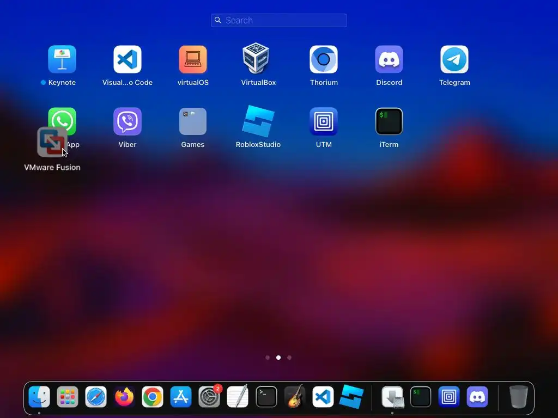This screenshot has height=418, width=558.
Task: Open the Games folder
Action: coord(193,121)
